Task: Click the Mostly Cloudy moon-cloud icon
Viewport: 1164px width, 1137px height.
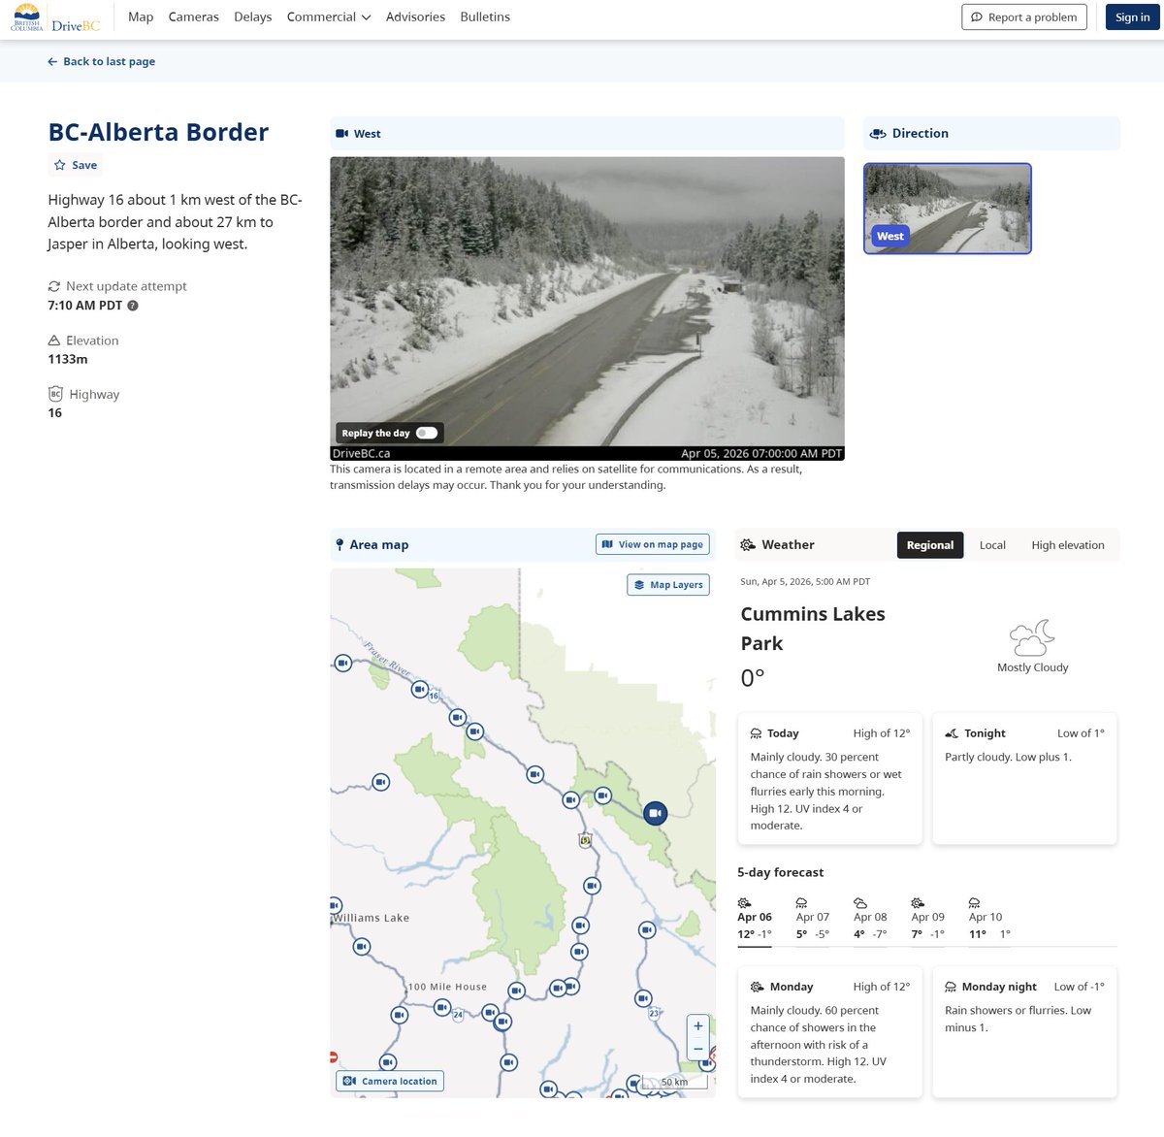Action: 1032,638
